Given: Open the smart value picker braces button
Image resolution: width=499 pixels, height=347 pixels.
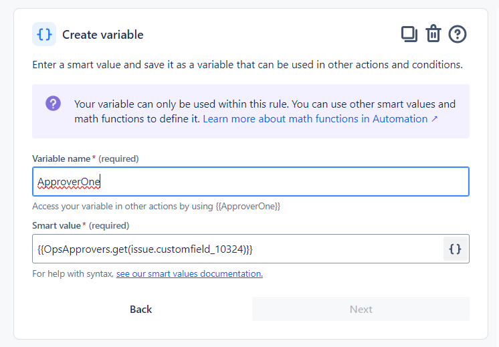Looking at the screenshot, I should tap(455, 249).
